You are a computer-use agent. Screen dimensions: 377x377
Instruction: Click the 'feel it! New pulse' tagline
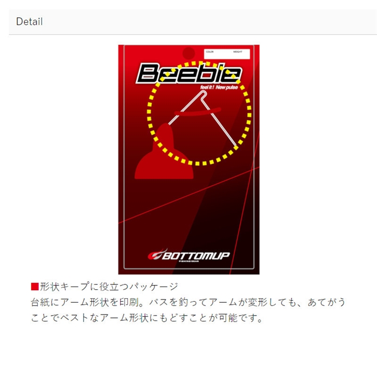pos(219,87)
